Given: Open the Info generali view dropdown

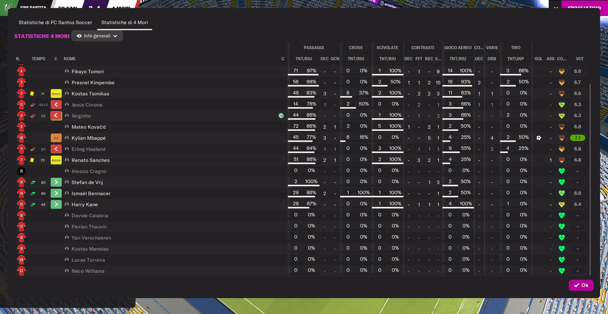Looking at the screenshot, I should pos(97,36).
